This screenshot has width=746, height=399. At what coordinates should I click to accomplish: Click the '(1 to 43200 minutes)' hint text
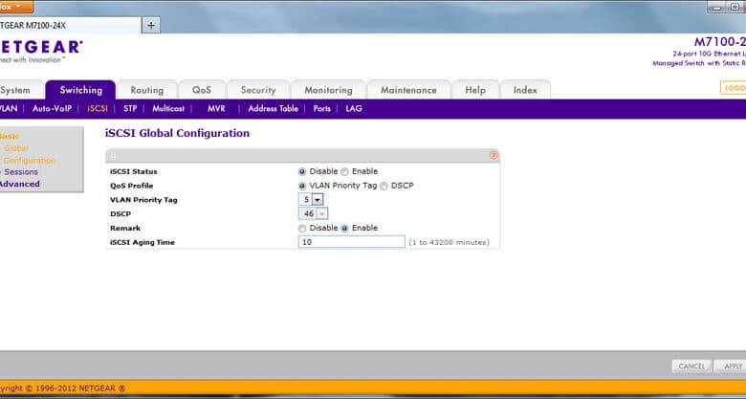point(450,242)
